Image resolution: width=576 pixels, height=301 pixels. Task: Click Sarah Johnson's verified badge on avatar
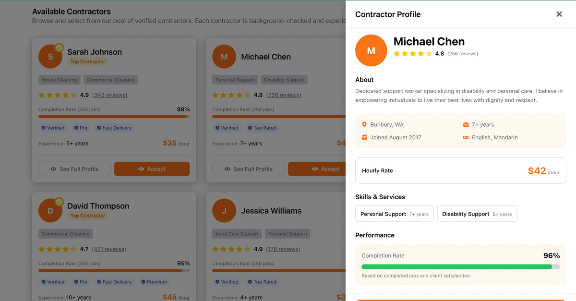(x=59, y=48)
